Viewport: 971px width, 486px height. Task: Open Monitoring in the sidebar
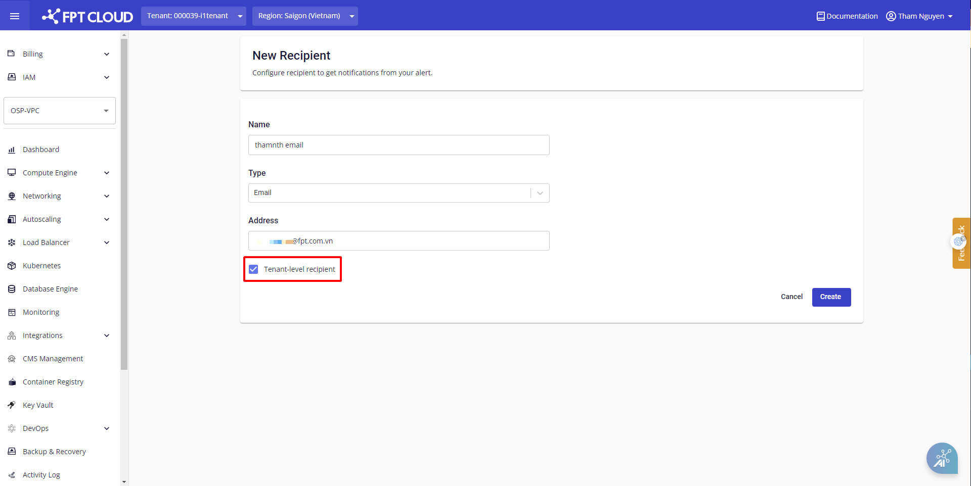click(41, 312)
